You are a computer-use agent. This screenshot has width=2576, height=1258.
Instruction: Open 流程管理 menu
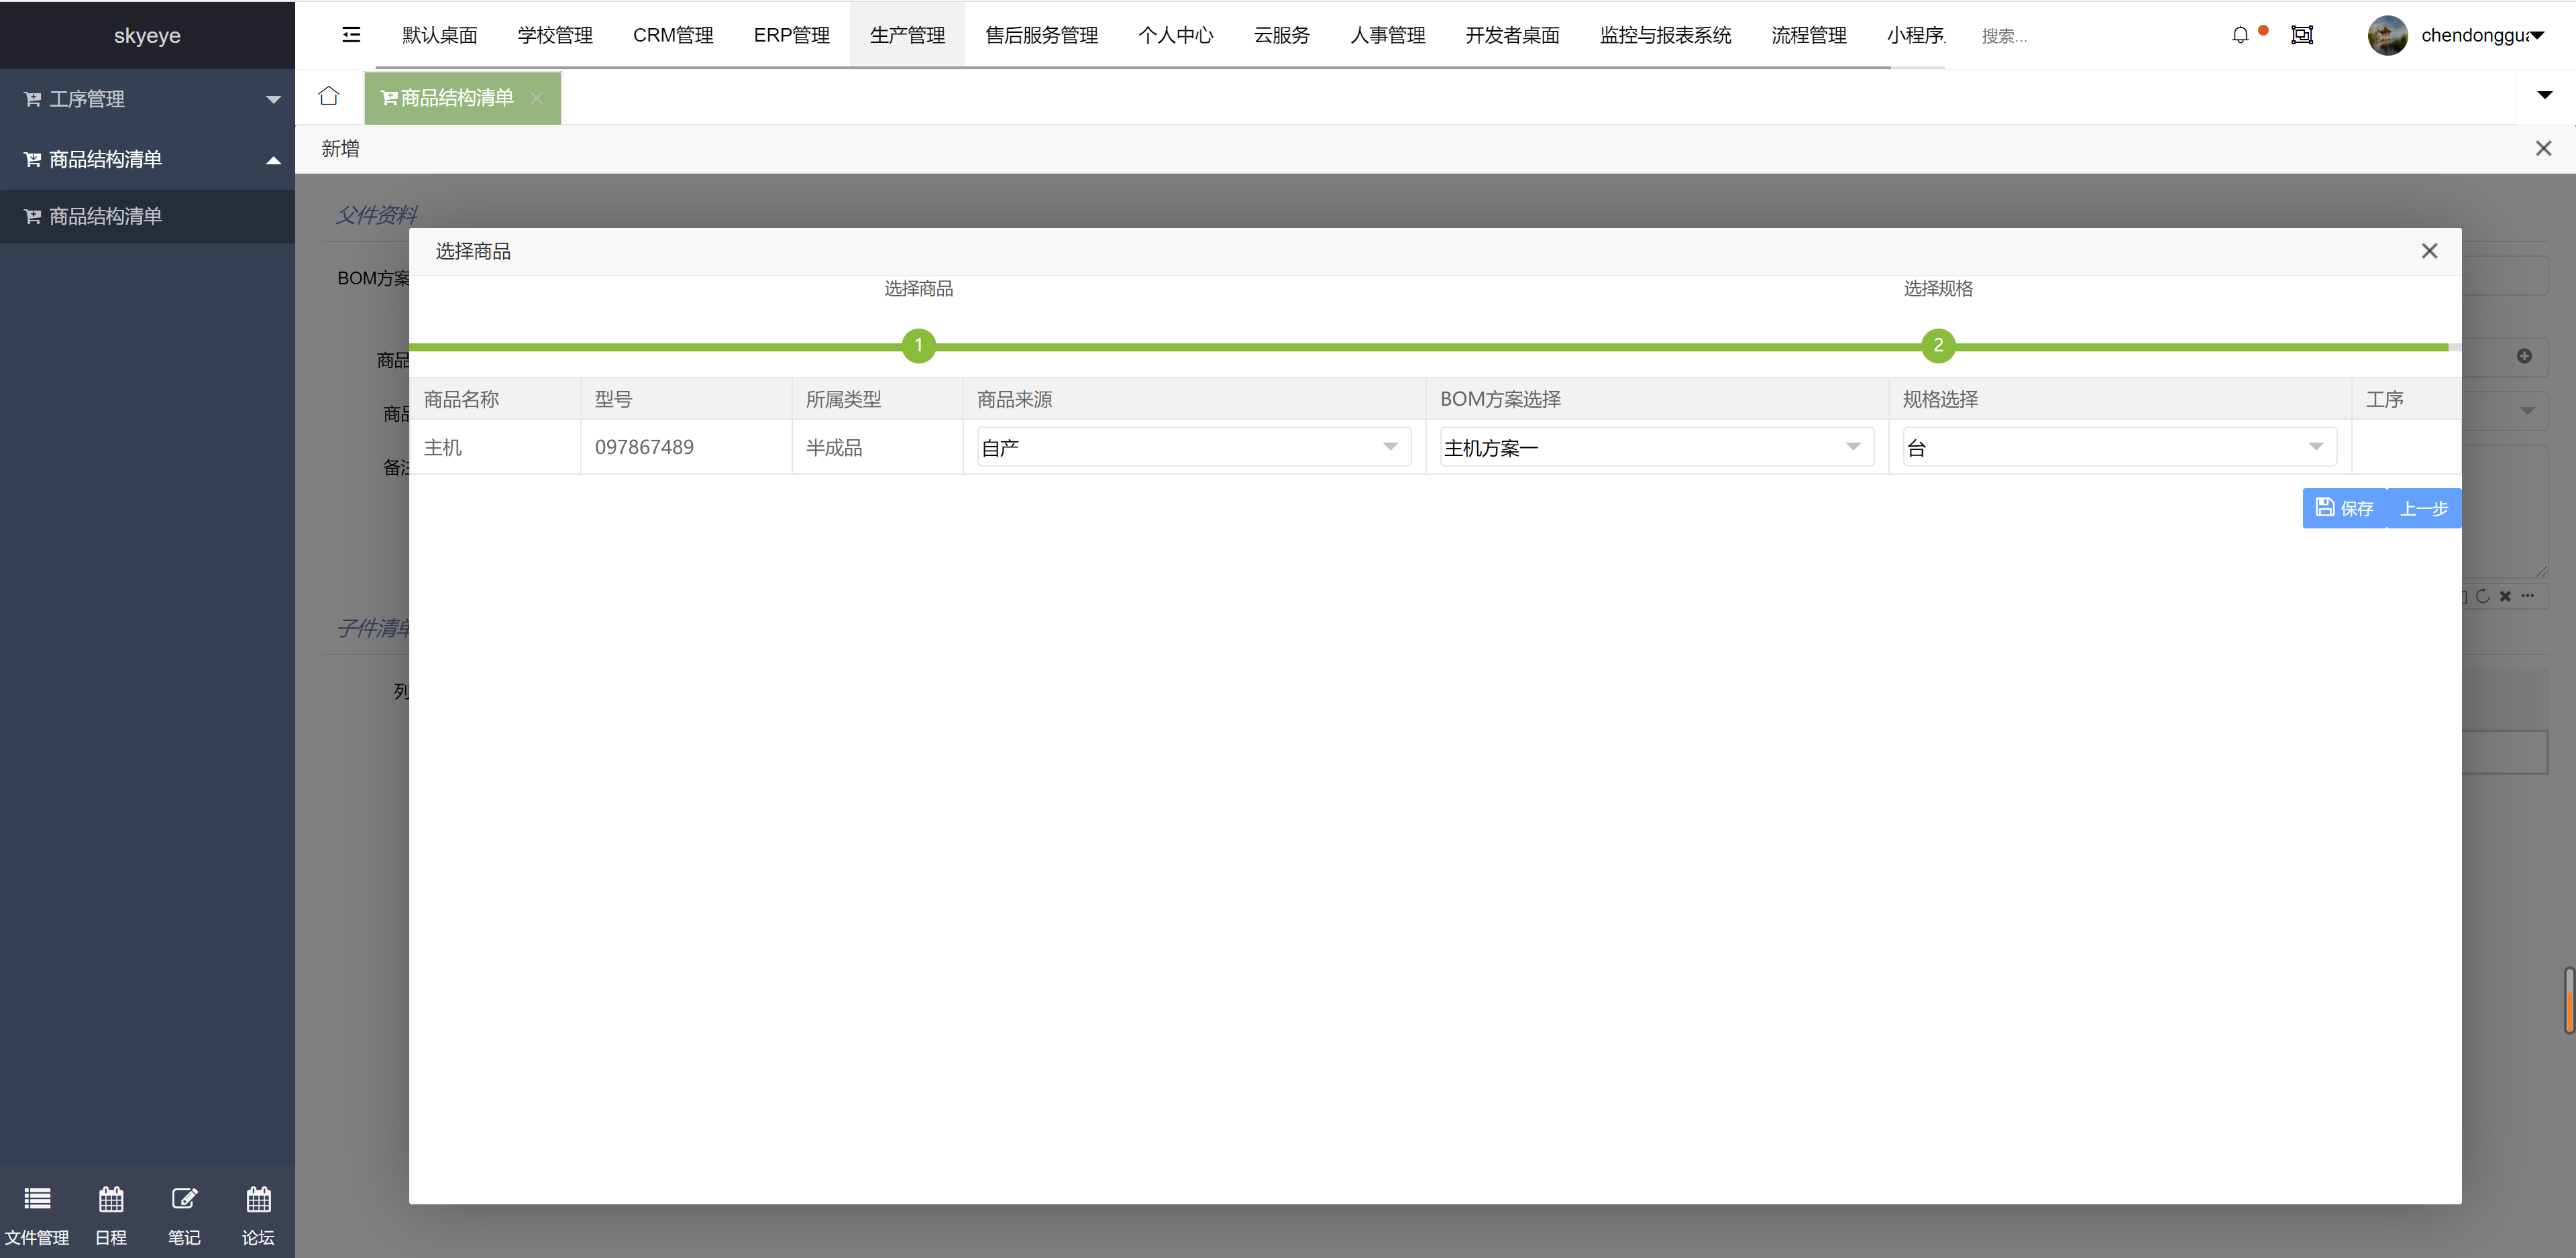(x=1808, y=35)
